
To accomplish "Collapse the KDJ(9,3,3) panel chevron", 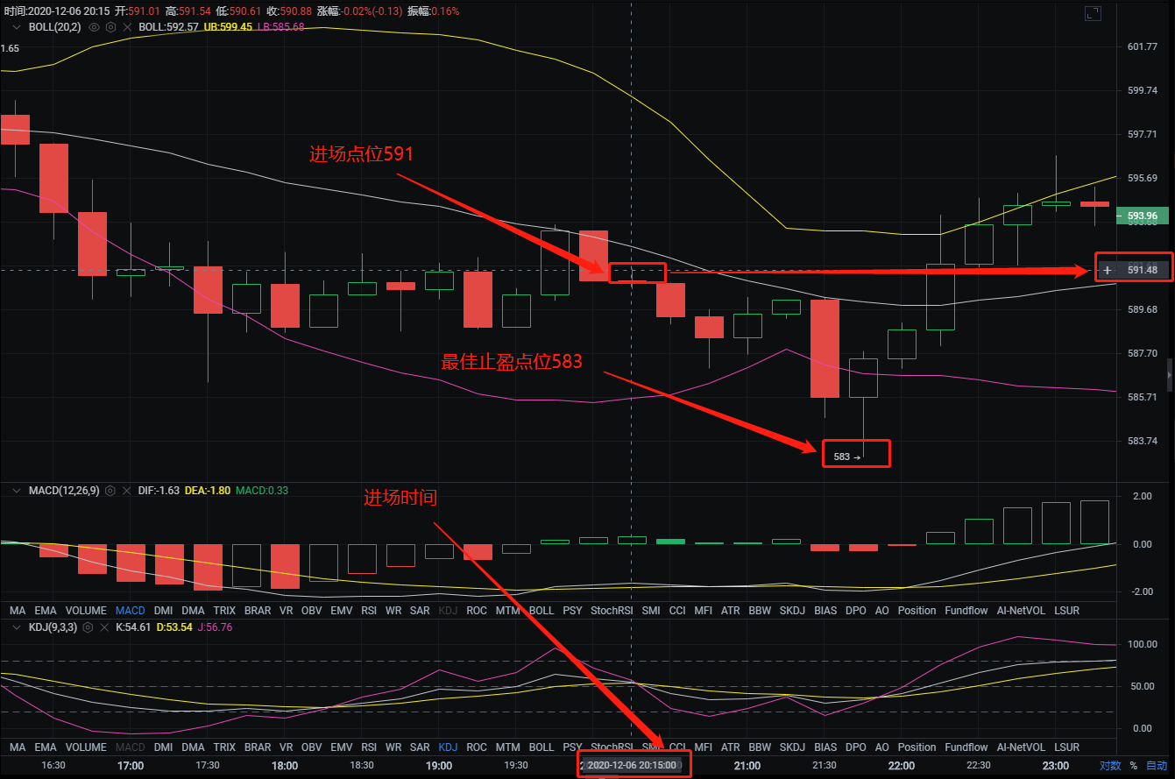I will pos(16,627).
